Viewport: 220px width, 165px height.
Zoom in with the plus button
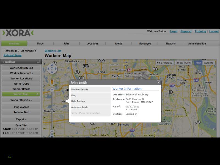coord(52,90)
